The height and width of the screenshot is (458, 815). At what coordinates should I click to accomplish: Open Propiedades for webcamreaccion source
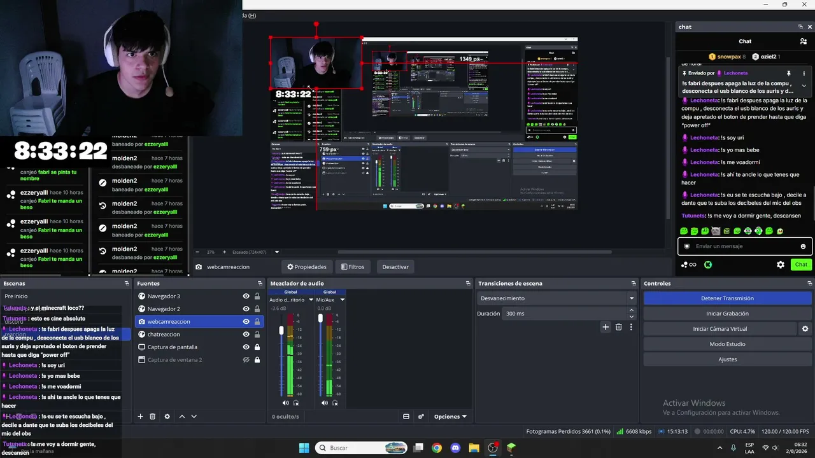tap(307, 267)
